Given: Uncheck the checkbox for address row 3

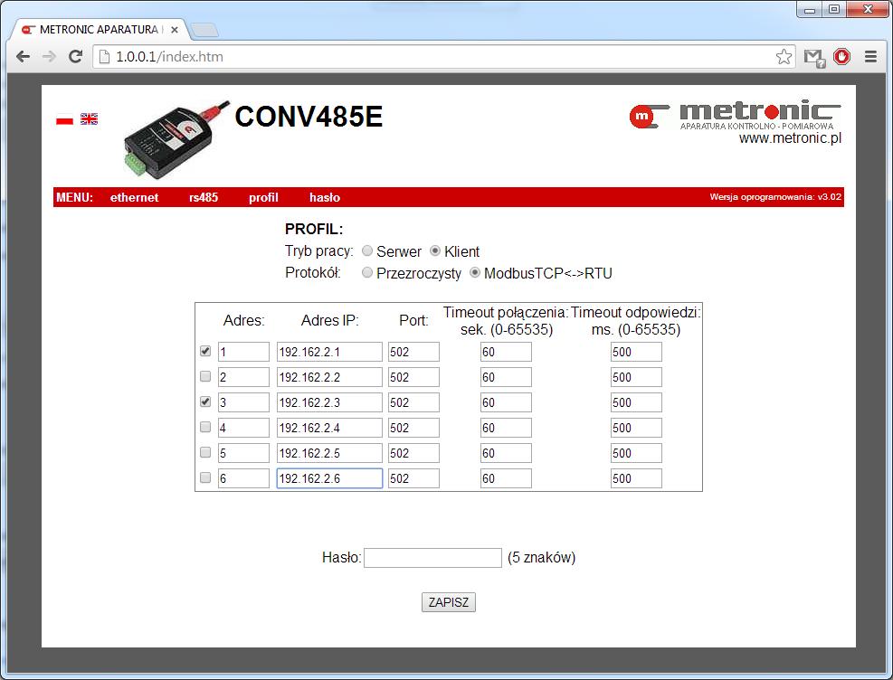Looking at the screenshot, I should pos(205,401).
